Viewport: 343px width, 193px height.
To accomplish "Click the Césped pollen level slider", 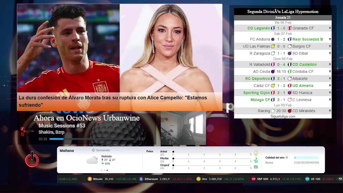I will (212, 165).
